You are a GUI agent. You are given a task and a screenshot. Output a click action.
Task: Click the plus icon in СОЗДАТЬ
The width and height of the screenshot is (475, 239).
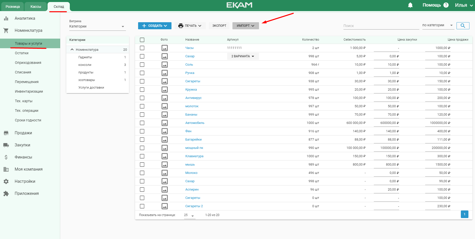144,26
